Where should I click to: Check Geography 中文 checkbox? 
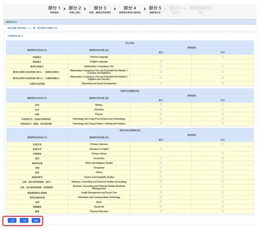tap(223, 167)
